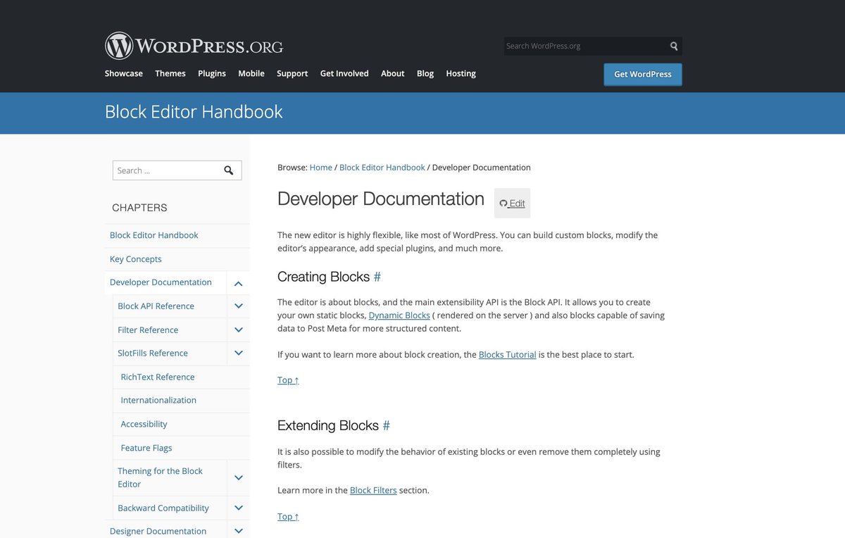Viewport: 845px width, 538px height.
Task: Click the anchor link next to Creating Blocks
Action: (377, 277)
